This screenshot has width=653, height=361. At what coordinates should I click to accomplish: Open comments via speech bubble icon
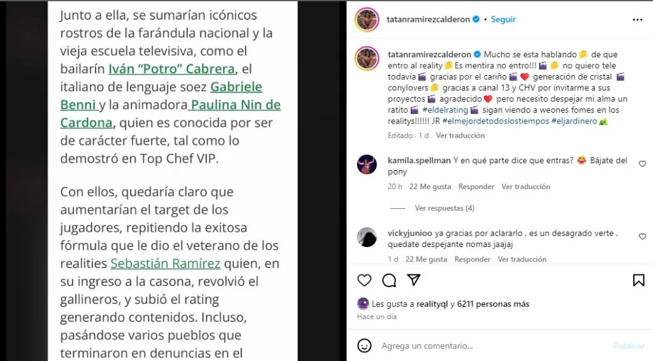coord(389,280)
